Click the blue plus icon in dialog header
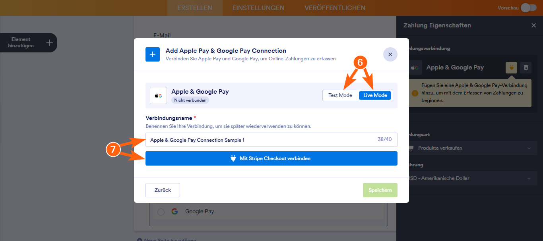The height and width of the screenshot is (241, 543). pyautogui.click(x=153, y=54)
